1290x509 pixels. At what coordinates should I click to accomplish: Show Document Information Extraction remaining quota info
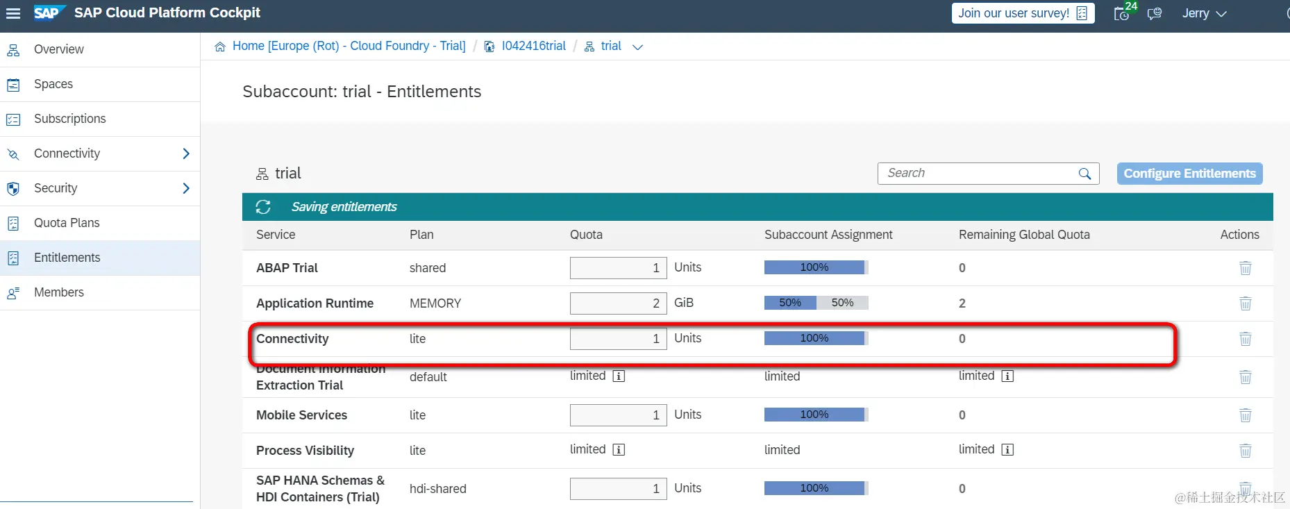click(x=1007, y=376)
